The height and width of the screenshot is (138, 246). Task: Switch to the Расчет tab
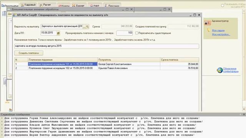[47, 5]
